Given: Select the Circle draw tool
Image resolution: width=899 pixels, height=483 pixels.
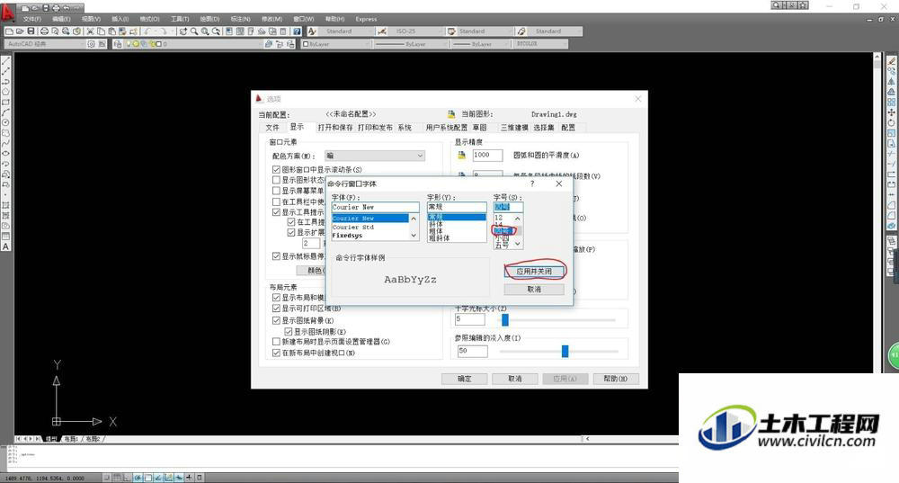Looking at the screenshot, I should 5,122.
